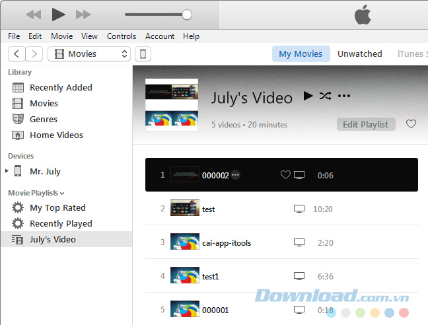The image size is (428, 325).
Task: Click the iPhone device button in toolbar
Action: [x=143, y=54]
